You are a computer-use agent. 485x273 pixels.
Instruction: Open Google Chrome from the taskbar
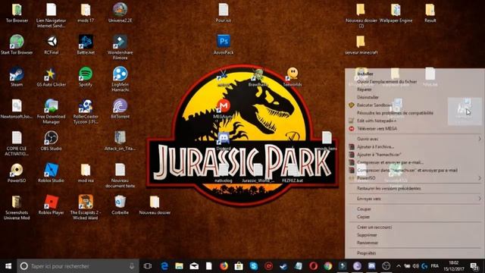328,266
